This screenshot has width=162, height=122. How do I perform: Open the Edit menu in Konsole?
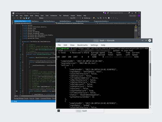[65, 45]
